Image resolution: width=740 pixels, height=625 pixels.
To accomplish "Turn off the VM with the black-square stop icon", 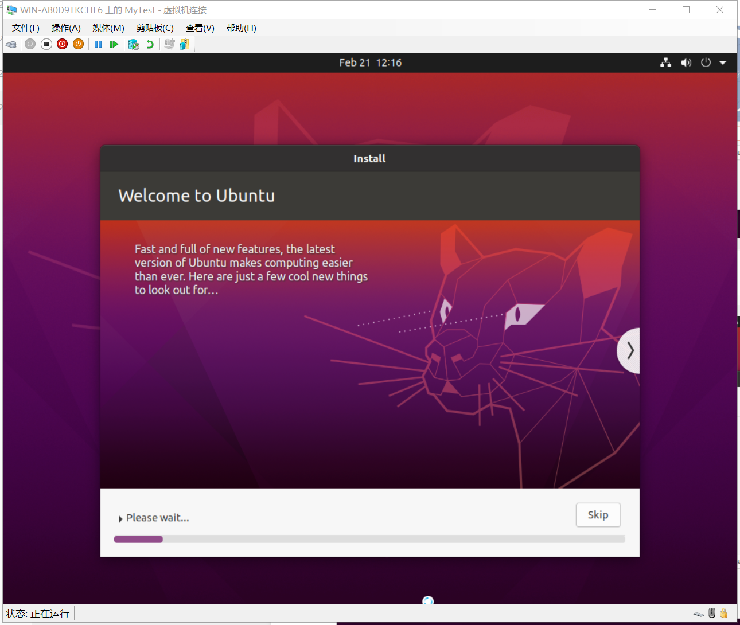I will (46, 44).
